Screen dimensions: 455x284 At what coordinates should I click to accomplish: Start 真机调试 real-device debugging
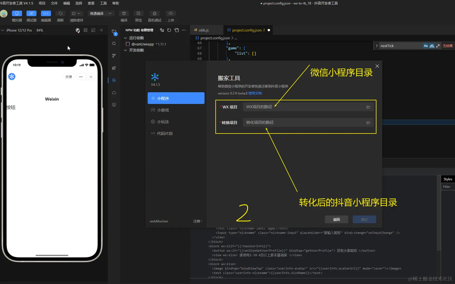point(155,13)
